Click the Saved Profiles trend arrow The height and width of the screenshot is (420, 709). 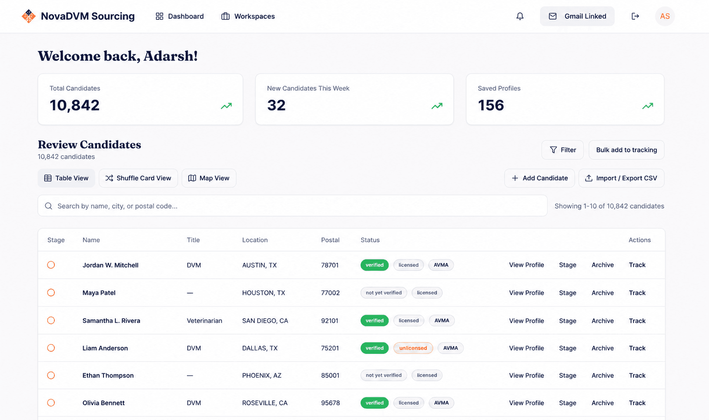pos(648,106)
